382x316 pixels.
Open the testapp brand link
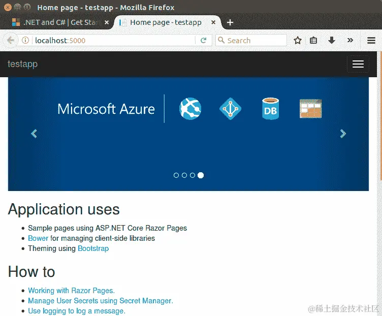[22, 64]
